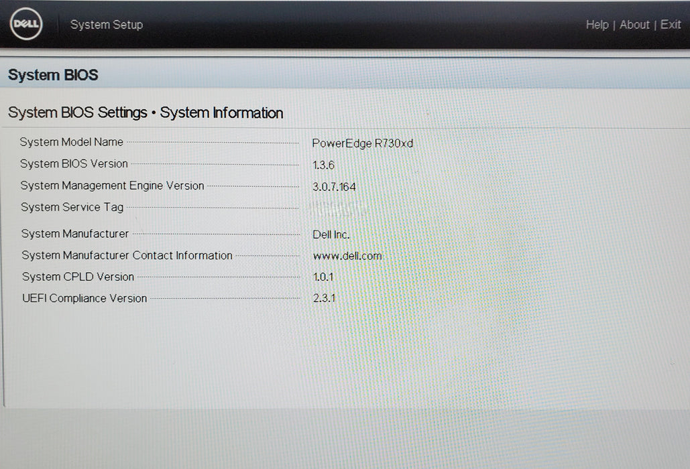690x469 pixels.
Task: Click the CPLD version value 1.0.1
Action: pos(323,277)
